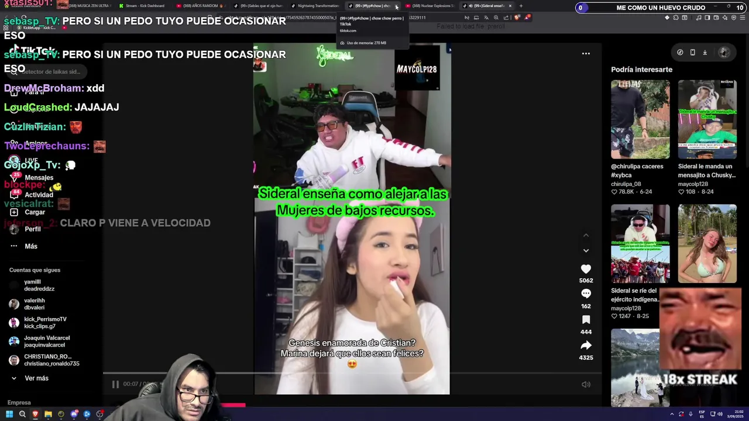
Task: Select Cargar upload option
Action: 35,212
